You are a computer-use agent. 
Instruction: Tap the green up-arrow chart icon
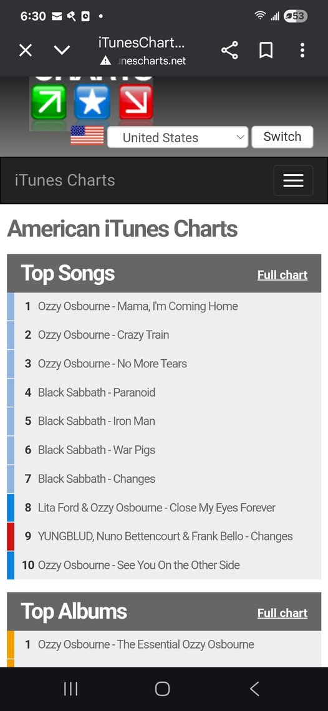click(x=49, y=102)
